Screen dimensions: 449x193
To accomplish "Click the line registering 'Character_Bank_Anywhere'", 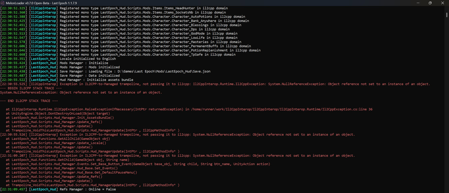I will (x=125, y=21).
